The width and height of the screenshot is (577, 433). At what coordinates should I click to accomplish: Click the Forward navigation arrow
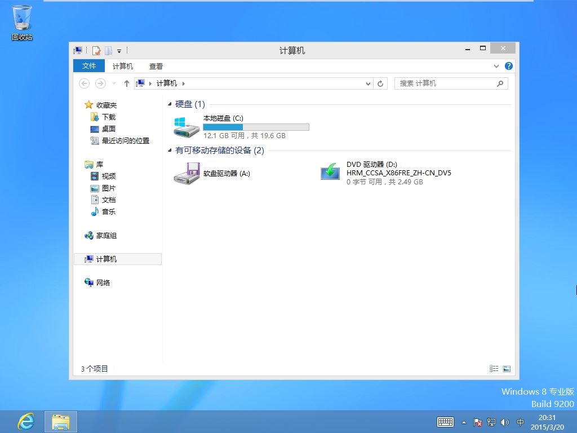[x=100, y=83]
